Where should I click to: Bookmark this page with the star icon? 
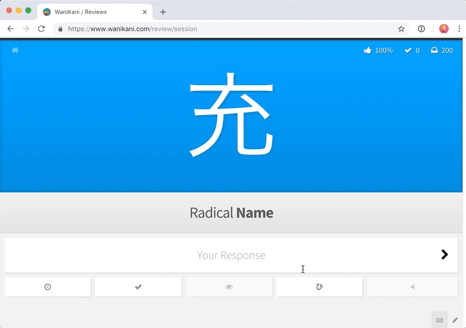401,29
